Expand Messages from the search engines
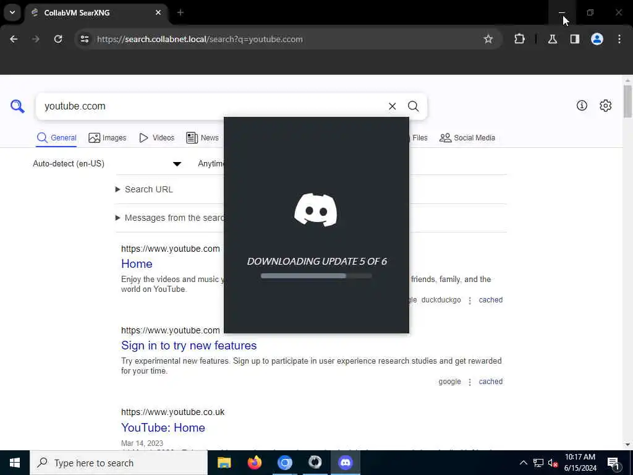633x475 pixels. tap(169, 218)
